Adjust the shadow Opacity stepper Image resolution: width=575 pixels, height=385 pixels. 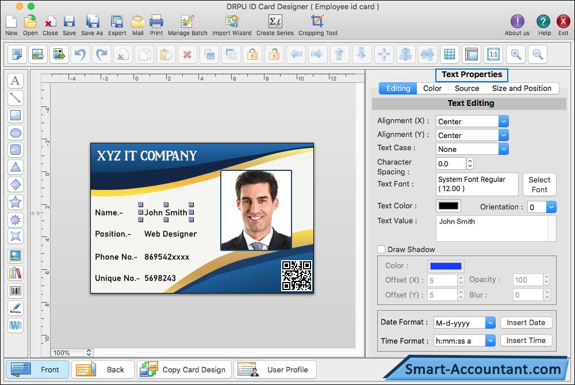coord(547,280)
